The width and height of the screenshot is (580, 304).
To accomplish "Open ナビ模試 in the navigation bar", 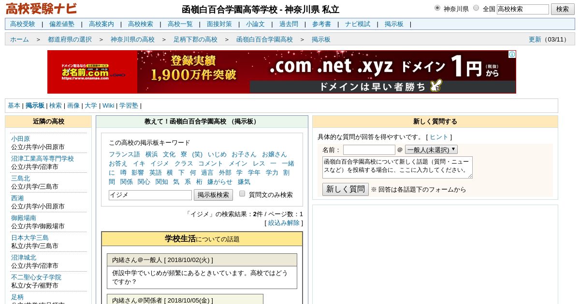I will [358, 24].
